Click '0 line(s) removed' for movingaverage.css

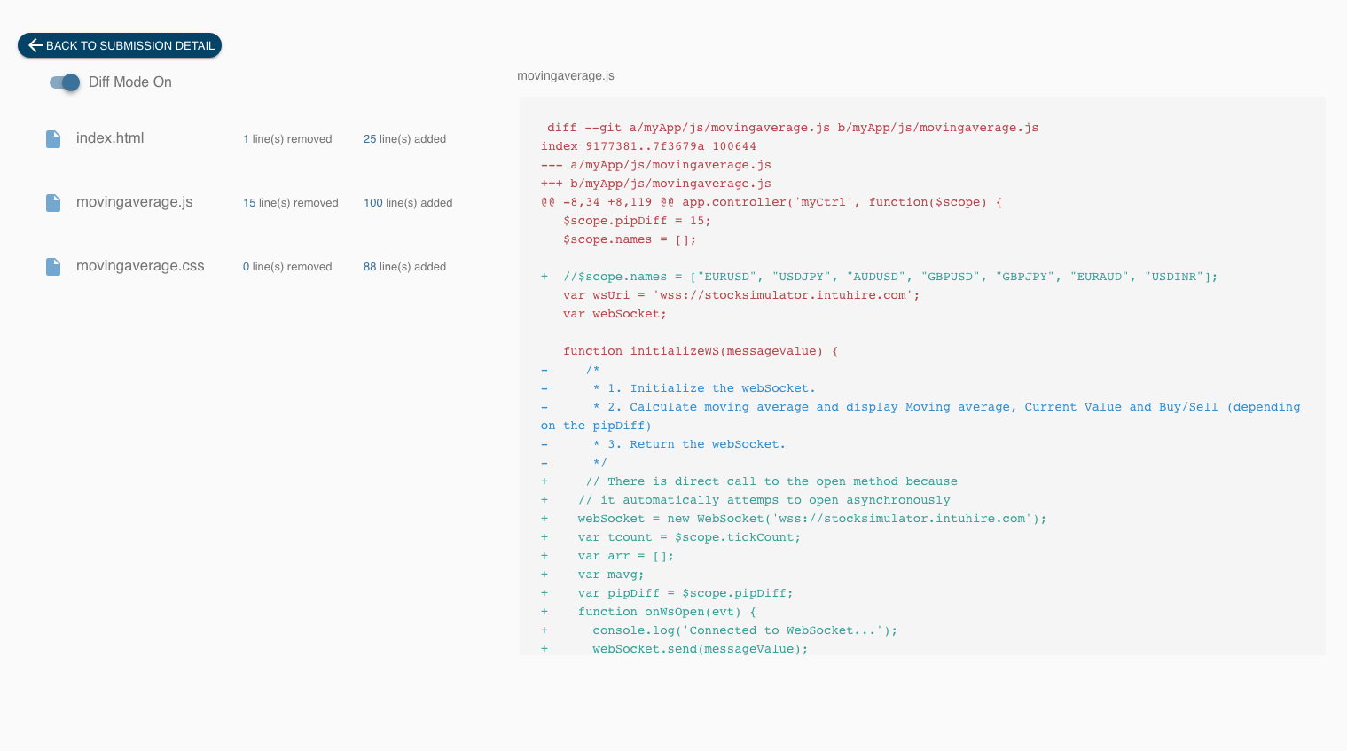[x=287, y=267]
